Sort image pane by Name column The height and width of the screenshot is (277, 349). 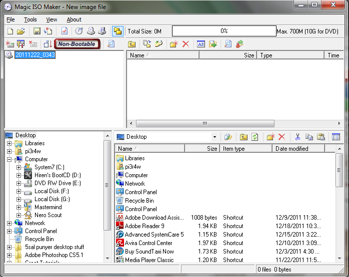tap(163, 55)
